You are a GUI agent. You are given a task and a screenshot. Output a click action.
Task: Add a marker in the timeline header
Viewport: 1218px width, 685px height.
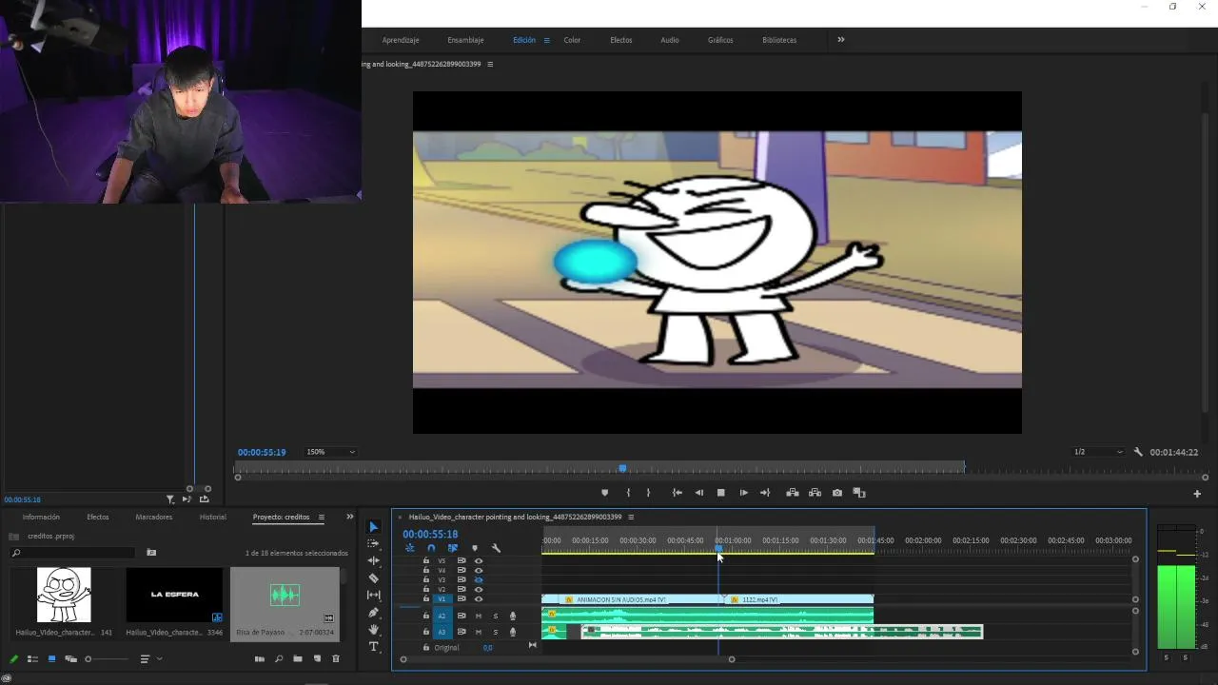[474, 548]
